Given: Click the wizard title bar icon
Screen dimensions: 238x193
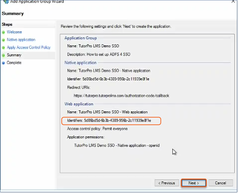Looking at the screenshot, I should tap(6, 2).
